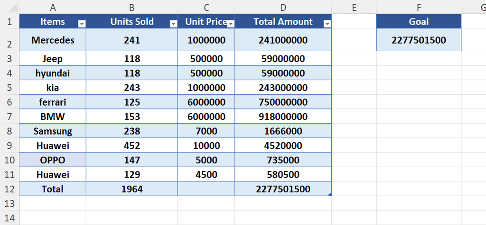This screenshot has width=486, height=225.
Task: Select the Total label cell
Action: [x=53, y=189]
